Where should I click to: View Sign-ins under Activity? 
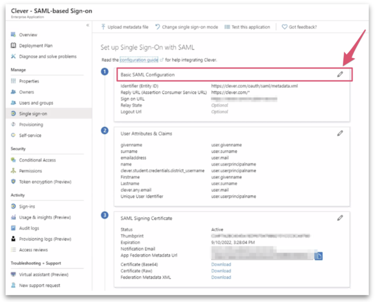pyautogui.click(x=25, y=206)
